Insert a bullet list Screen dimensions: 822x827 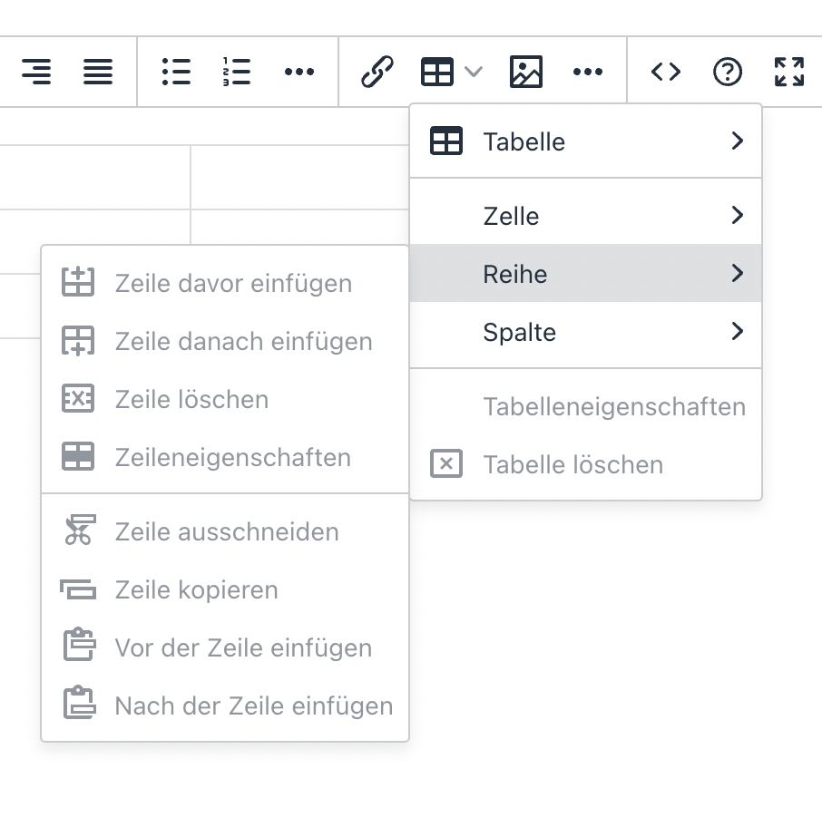click(176, 72)
